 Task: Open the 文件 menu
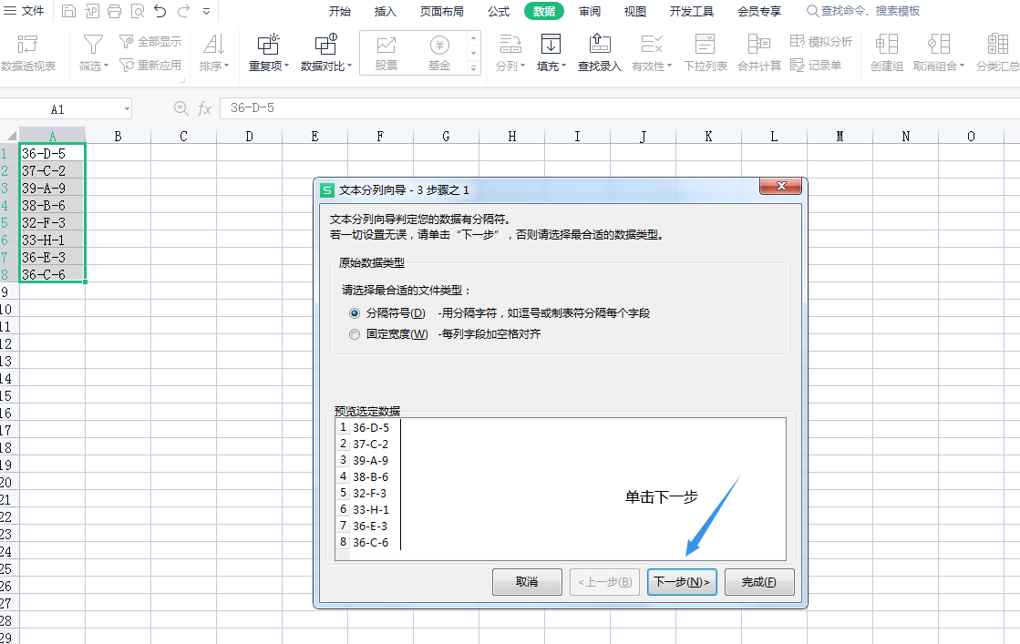(x=24, y=11)
